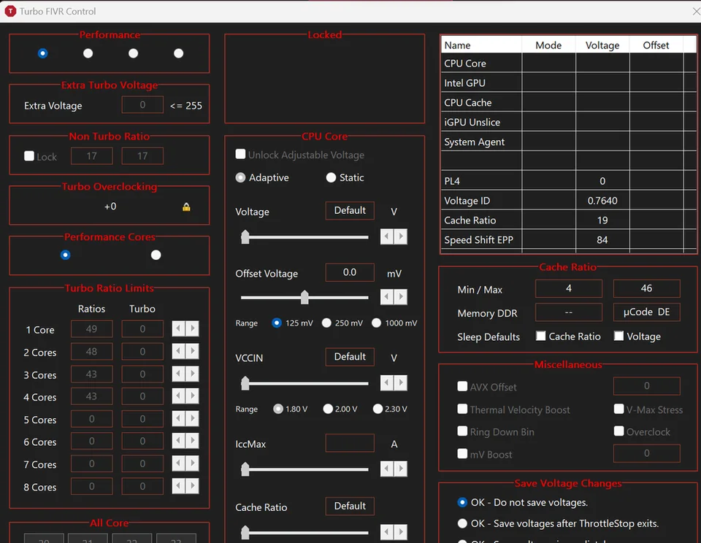Viewport: 701px width, 543px height.
Task: Click the Offset Voltage 0.0 field
Action: click(x=350, y=273)
